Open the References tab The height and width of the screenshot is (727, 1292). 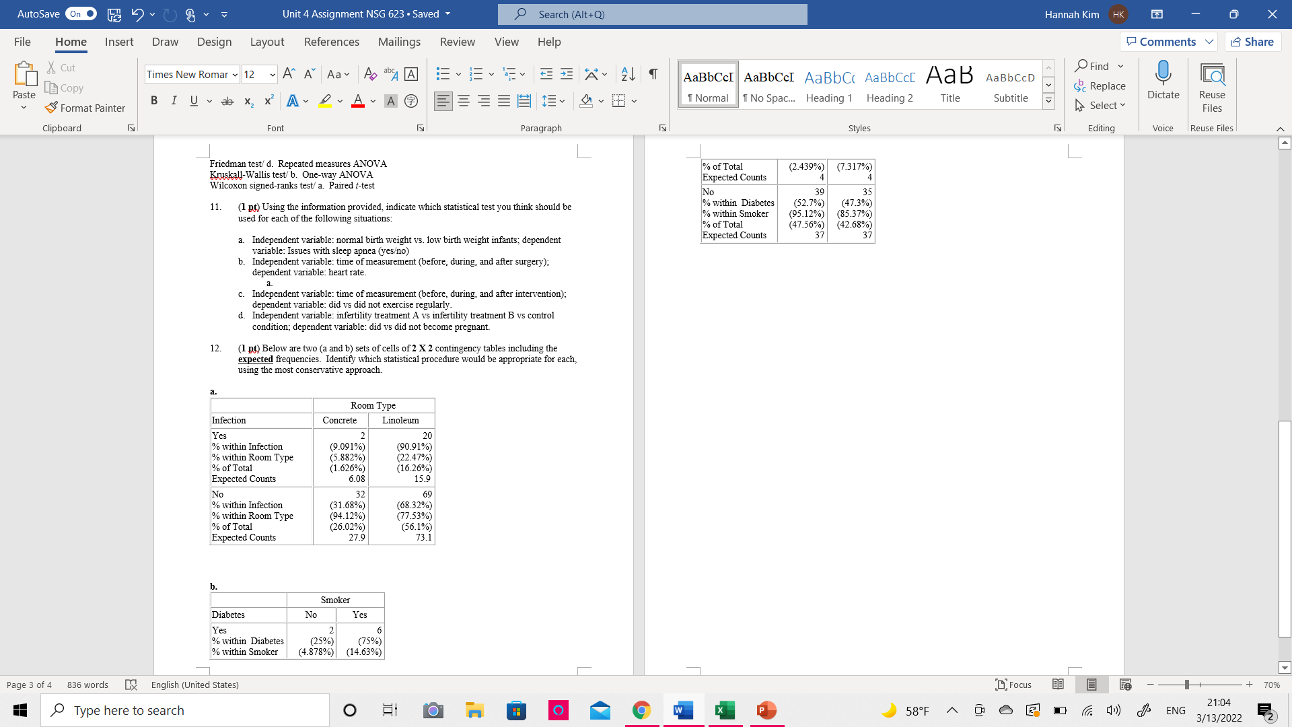click(x=331, y=42)
